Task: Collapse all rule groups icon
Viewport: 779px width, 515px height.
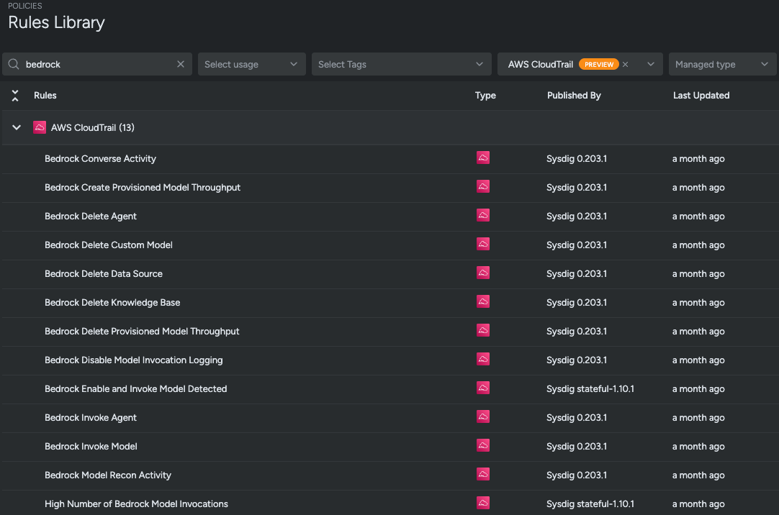Action: point(15,96)
